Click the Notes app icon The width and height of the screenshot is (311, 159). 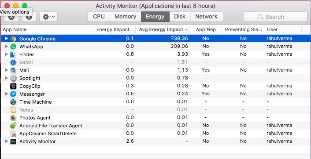tap(13, 110)
